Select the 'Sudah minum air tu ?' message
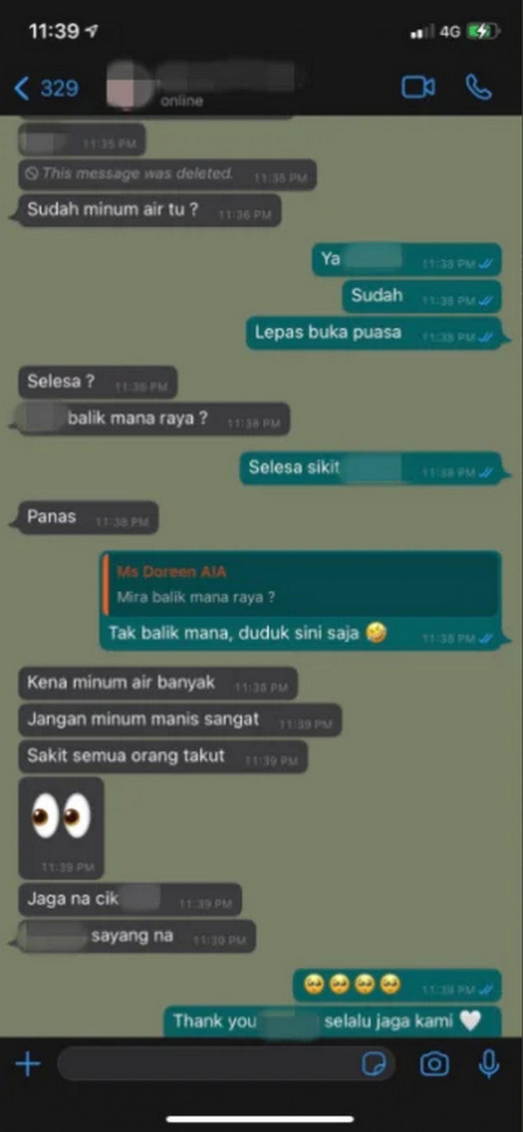Screen dimensions: 523x1132 (x=150, y=210)
